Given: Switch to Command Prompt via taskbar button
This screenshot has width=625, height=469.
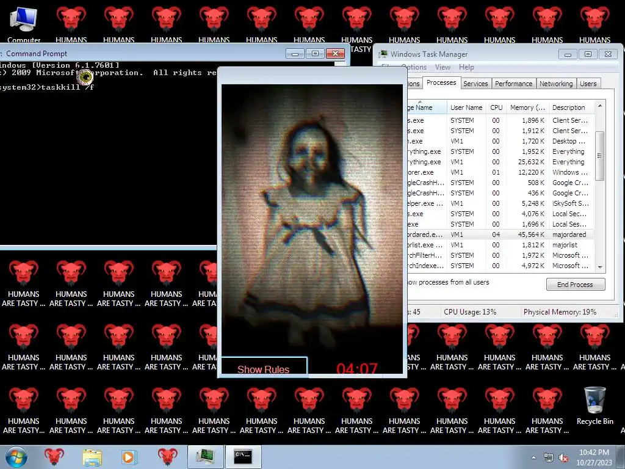Looking at the screenshot, I should click(x=243, y=457).
